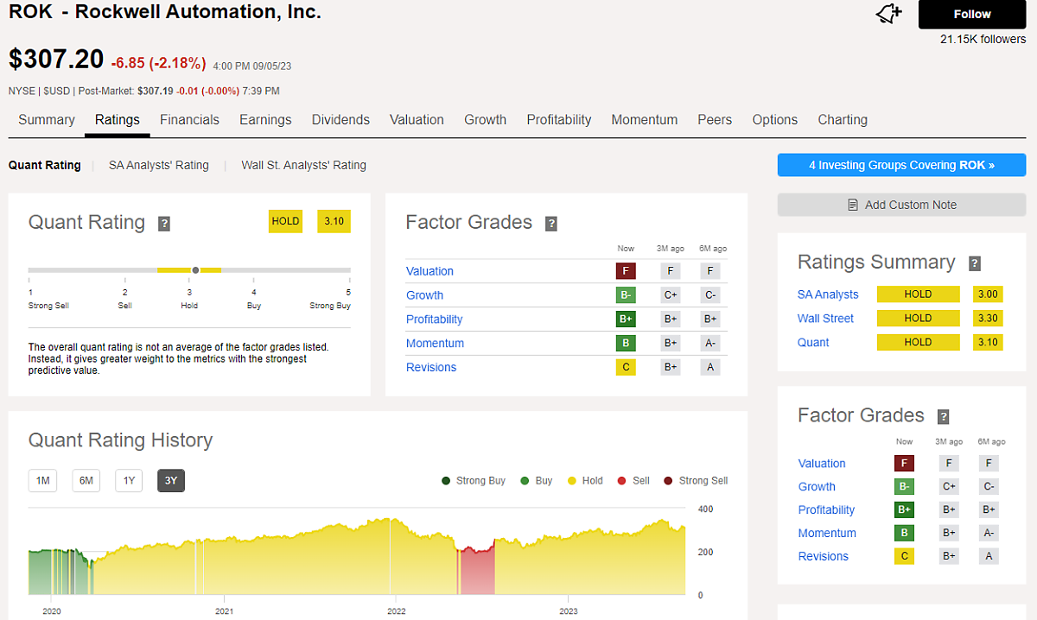The height and width of the screenshot is (620, 1037).
Task: Click Valuation link in center Factor Grades
Action: point(429,271)
